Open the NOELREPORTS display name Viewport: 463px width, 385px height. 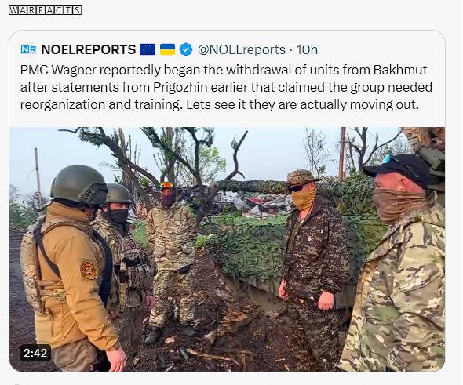click(89, 49)
